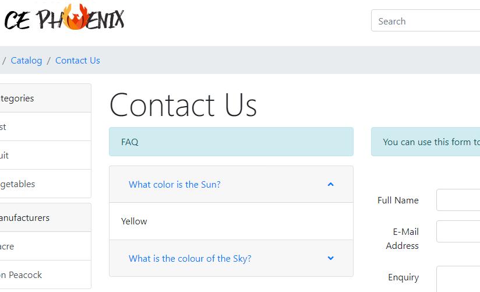Expand the Sky question chevron
Viewport: 480px width, 292px height.
tap(331, 258)
